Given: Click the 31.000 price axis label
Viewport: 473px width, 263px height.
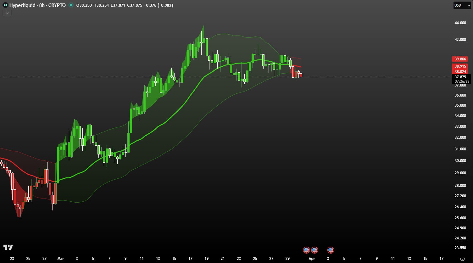Looking at the screenshot, I should coord(460,149).
